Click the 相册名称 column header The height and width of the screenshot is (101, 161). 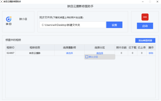[x=35, y=48]
